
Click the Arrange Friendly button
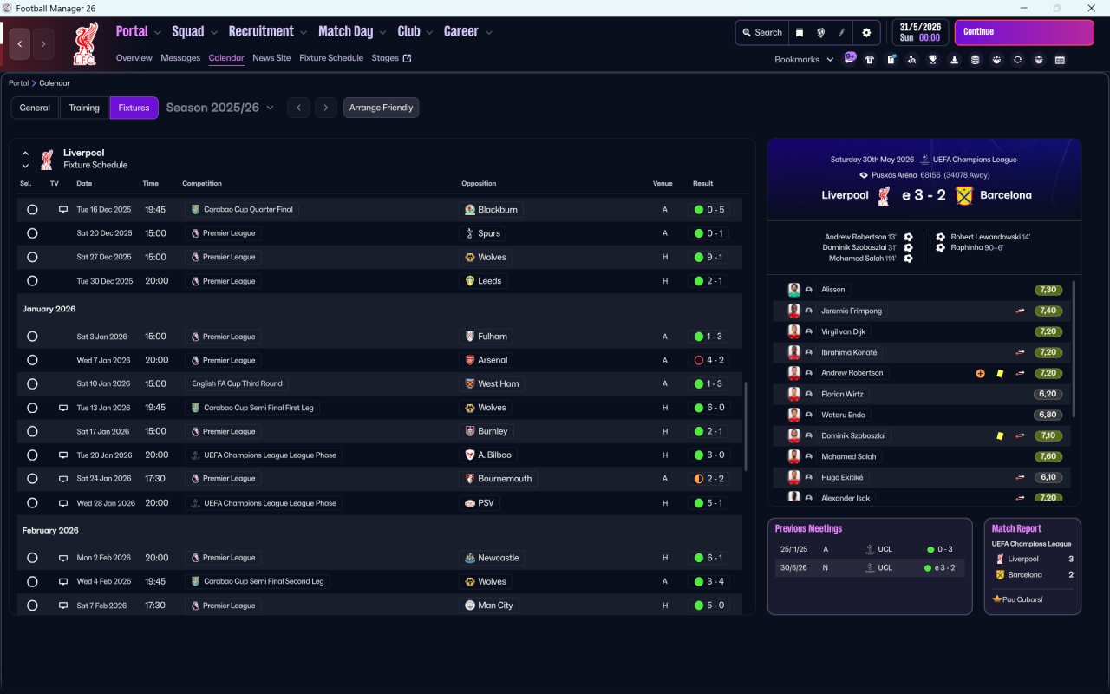click(382, 108)
